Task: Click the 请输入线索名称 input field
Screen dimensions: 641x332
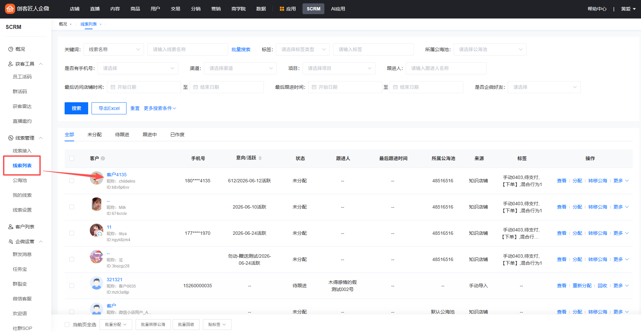Action: point(188,49)
